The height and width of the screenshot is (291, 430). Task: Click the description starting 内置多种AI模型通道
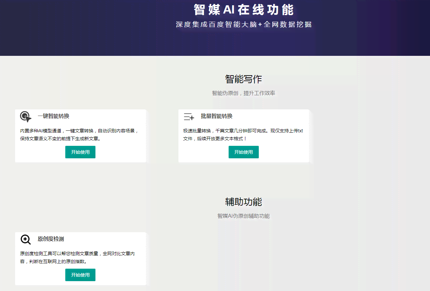pos(80,135)
